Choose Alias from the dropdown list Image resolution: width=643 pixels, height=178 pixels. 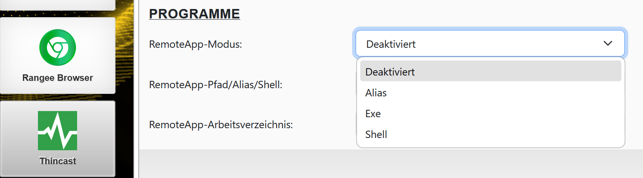376,93
